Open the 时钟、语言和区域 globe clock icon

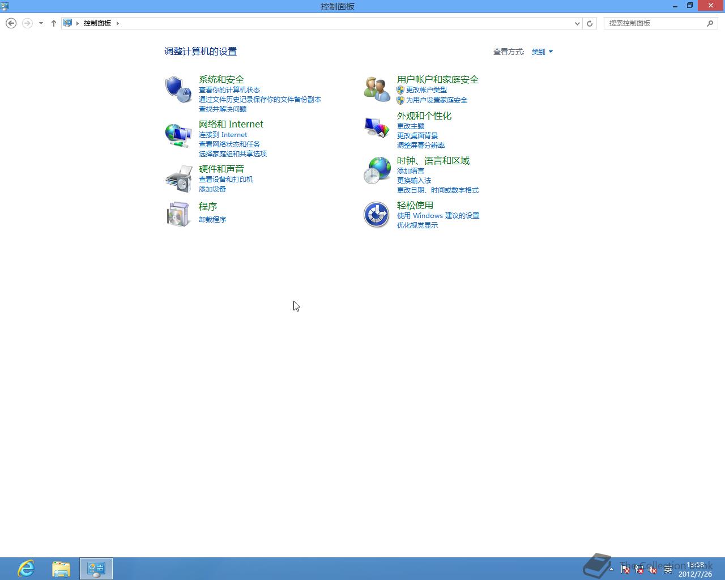pyautogui.click(x=377, y=170)
